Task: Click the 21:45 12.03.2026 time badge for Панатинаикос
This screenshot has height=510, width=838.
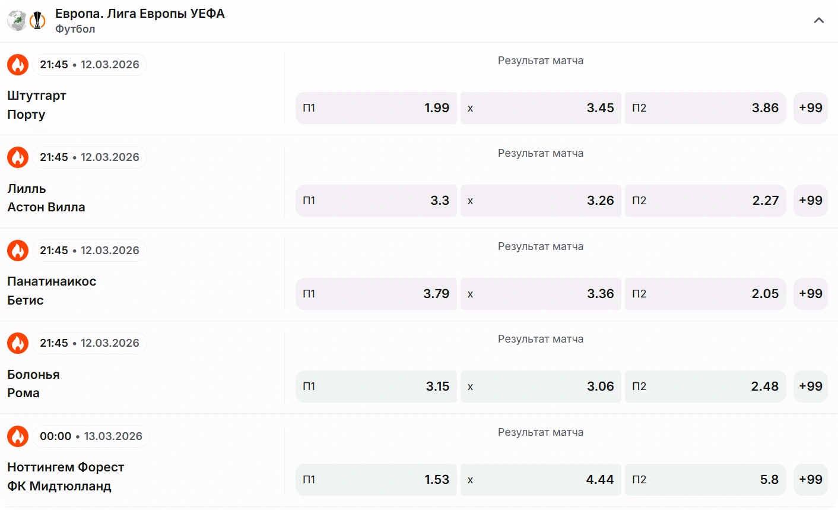Action: 90,251
